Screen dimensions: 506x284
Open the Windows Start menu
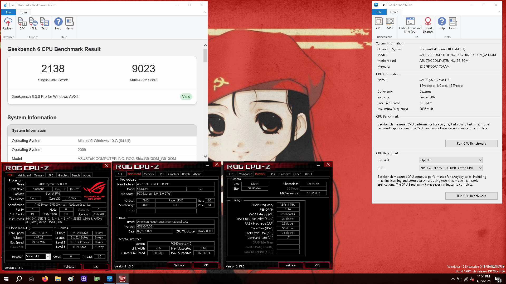click(6, 279)
